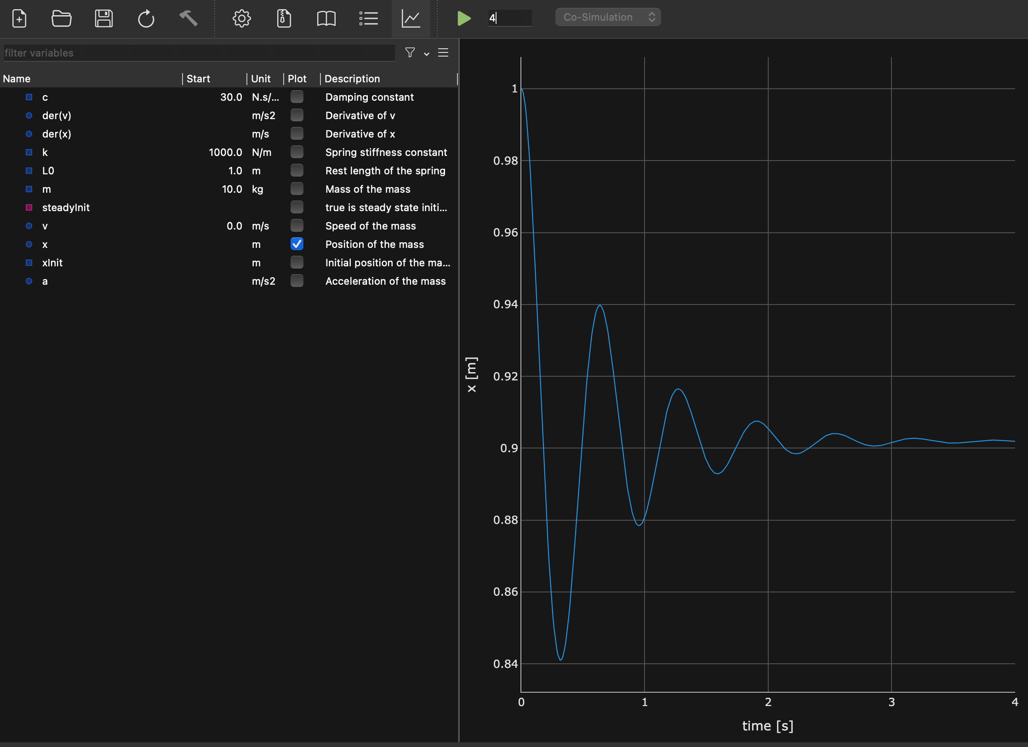Viewport: 1028px width, 747px height.
Task: Click the start value 10.0 of m
Action: (x=232, y=189)
